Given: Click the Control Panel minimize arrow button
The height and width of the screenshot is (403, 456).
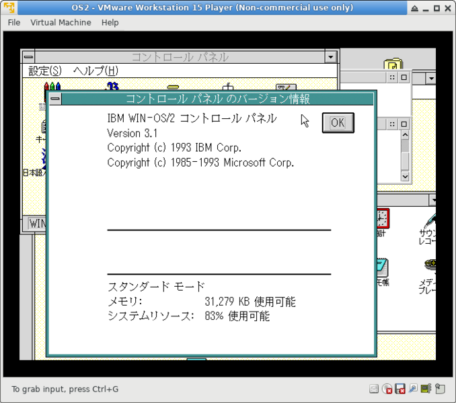Looking at the screenshot, I should click(x=331, y=57).
